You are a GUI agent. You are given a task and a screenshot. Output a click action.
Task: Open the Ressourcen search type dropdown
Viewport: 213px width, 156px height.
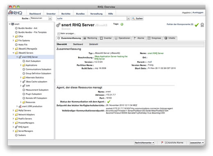[x=50, y=18]
